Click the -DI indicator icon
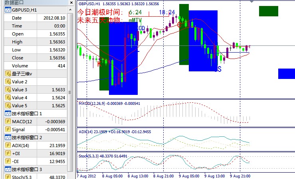This screenshot has width=295, height=179. pyautogui.click(x=8, y=161)
